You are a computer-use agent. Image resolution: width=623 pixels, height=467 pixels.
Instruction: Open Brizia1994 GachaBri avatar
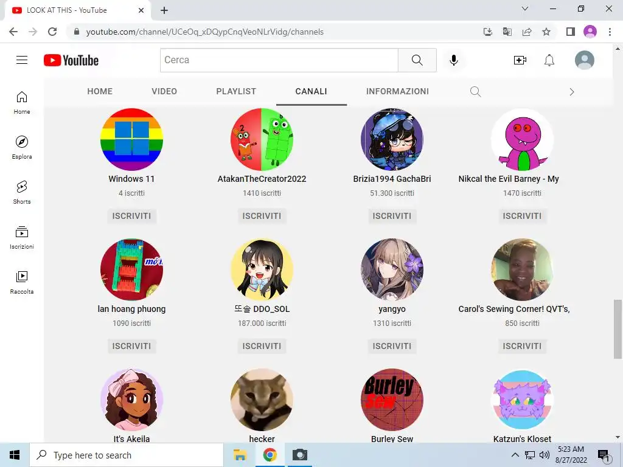(392, 139)
